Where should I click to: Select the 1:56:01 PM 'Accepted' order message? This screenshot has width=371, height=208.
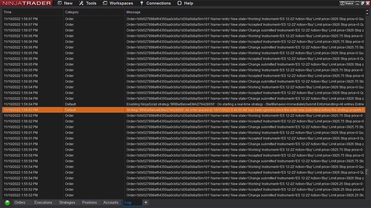(x=245, y=138)
